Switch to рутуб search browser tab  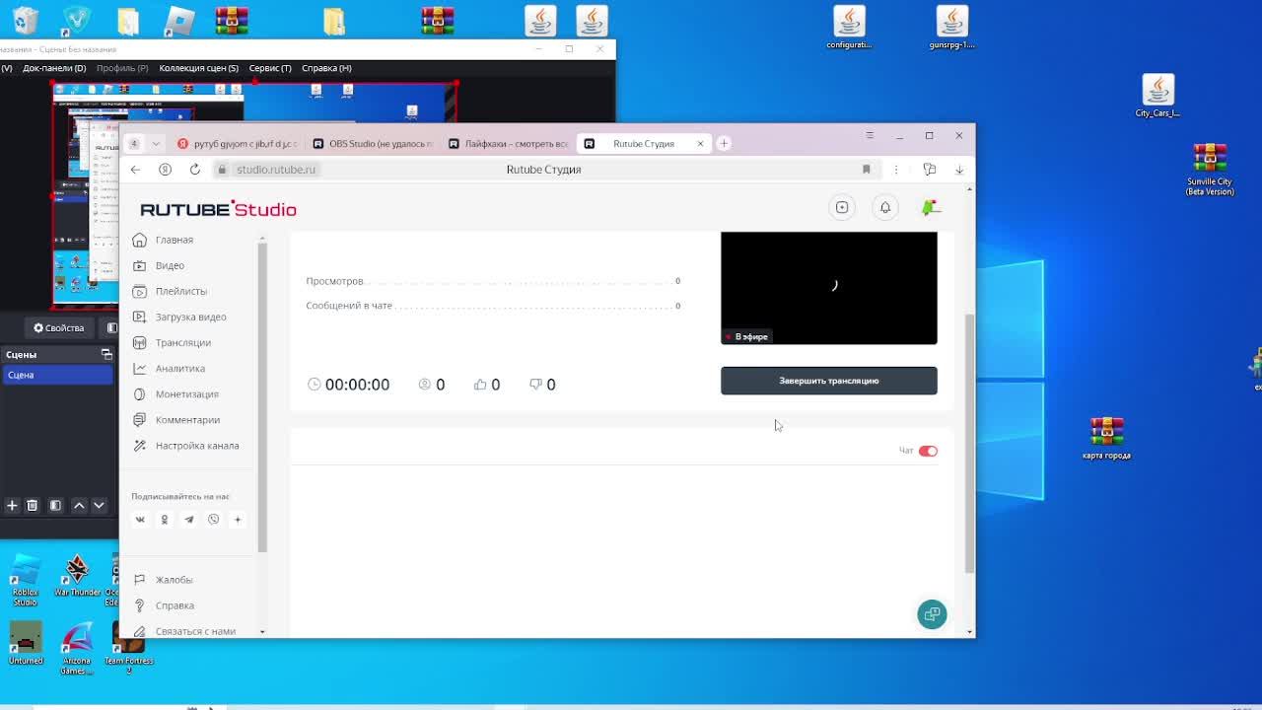(237, 144)
